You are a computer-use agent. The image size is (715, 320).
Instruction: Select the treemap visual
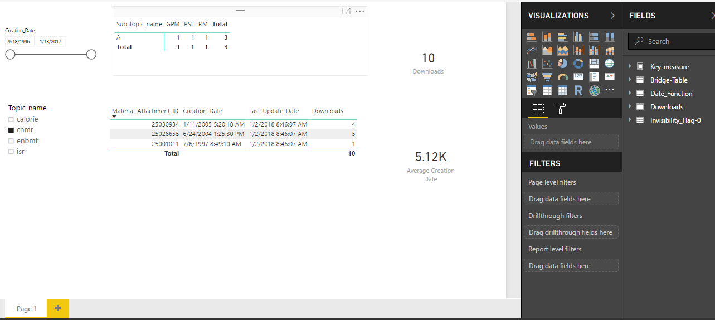pyautogui.click(x=594, y=64)
